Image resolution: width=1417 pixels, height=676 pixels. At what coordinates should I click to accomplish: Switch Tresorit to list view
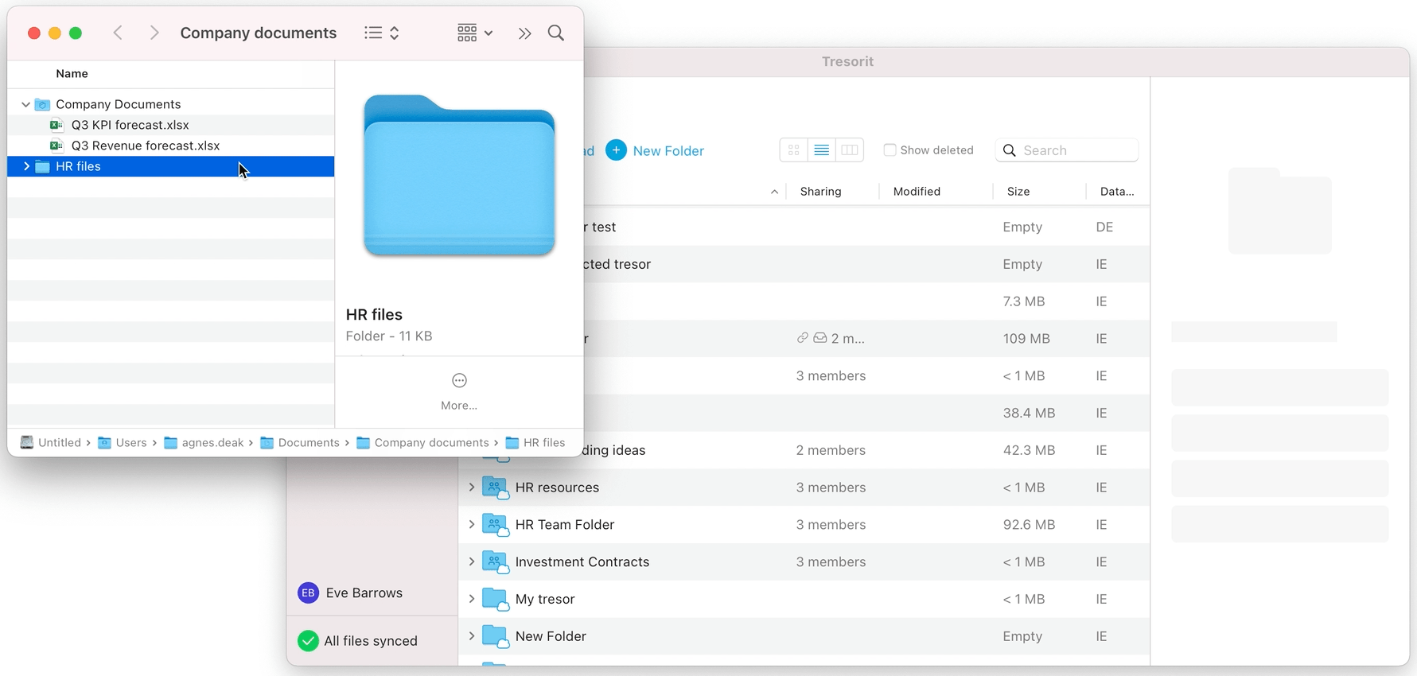pos(822,150)
